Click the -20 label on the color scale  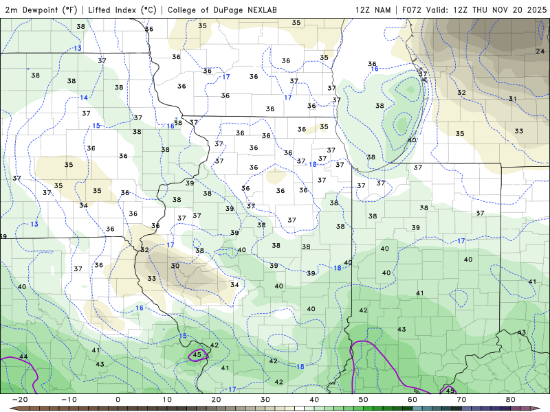coord(20,400)
